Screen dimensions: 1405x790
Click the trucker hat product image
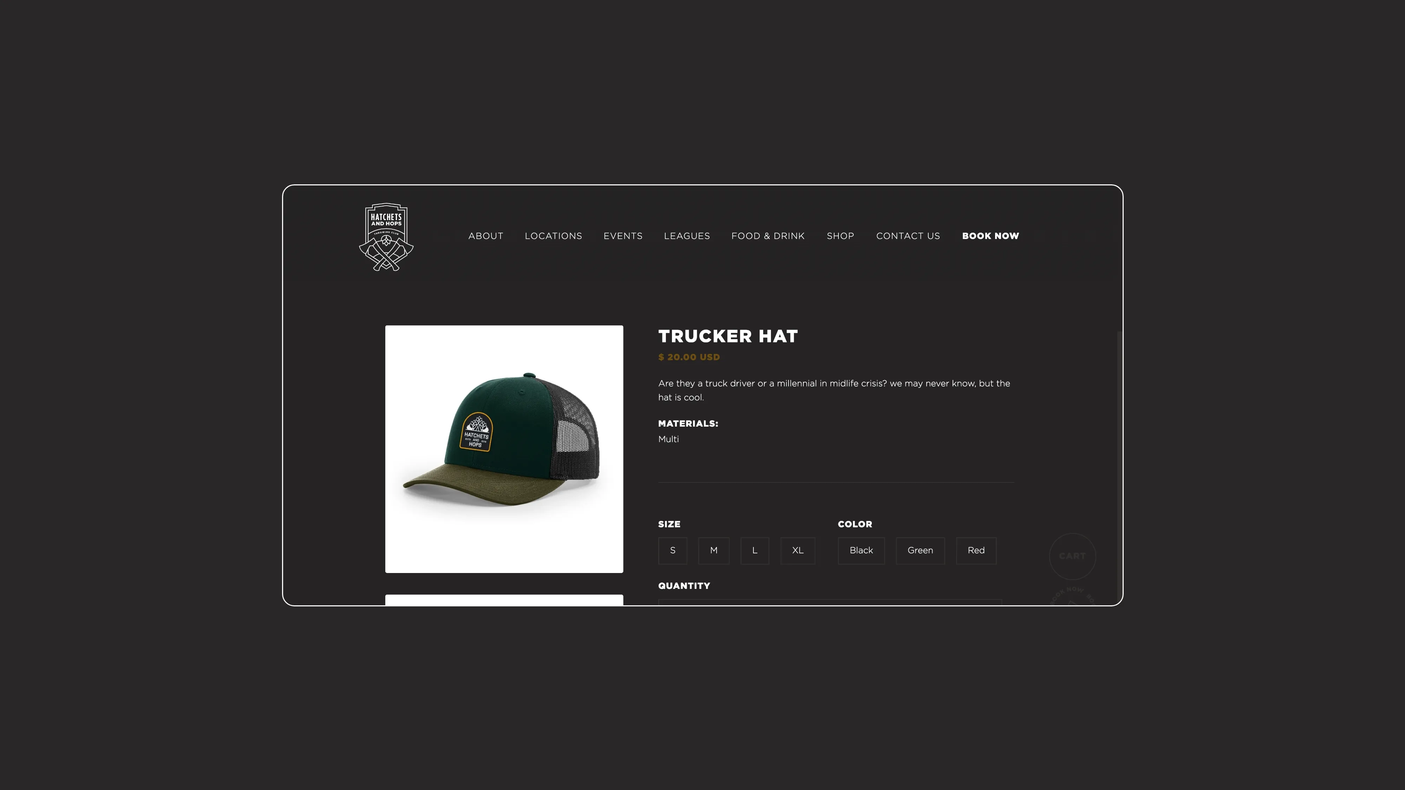(504, 449)
